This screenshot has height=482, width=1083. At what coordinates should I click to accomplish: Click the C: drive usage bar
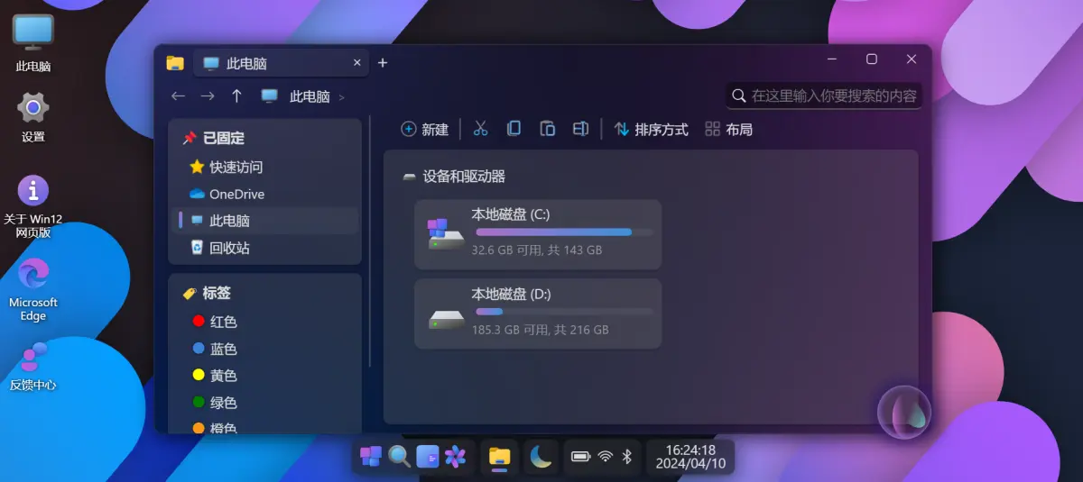[564, 232]
